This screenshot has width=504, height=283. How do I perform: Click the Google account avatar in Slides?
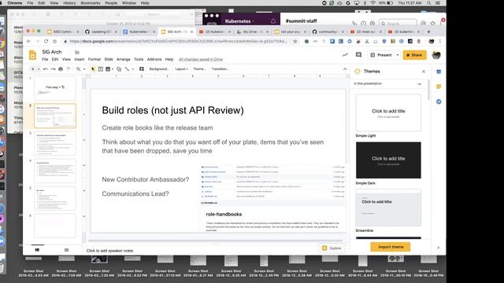[x=436, y=55]
